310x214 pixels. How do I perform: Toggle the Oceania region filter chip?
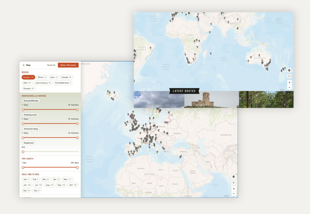click(28, 88)
